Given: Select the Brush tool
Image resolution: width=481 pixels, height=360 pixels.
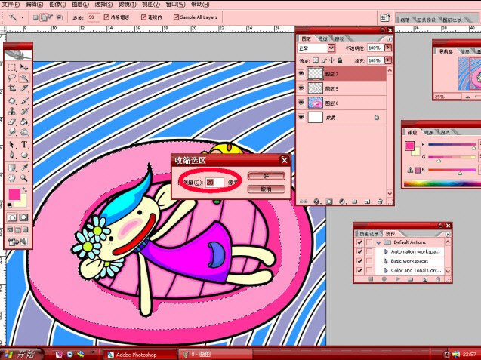Looking at the screenshot, I should point(24,100).
